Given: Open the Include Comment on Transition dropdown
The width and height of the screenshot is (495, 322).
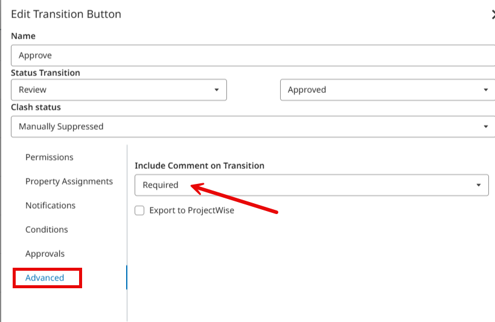Looking at the screenshot, I should [x=311, y=185].
